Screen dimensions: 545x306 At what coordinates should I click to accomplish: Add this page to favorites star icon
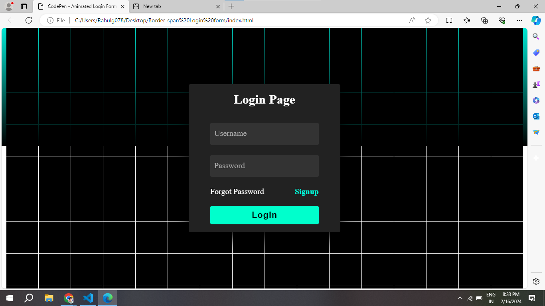(428, 20)
